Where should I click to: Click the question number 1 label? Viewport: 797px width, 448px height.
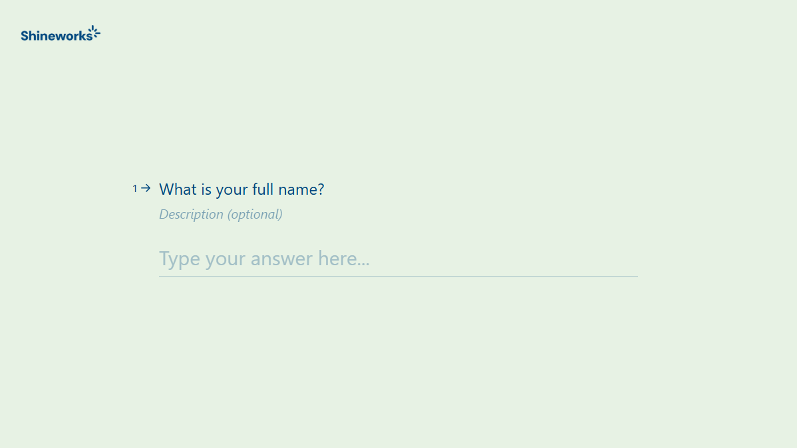134,189
